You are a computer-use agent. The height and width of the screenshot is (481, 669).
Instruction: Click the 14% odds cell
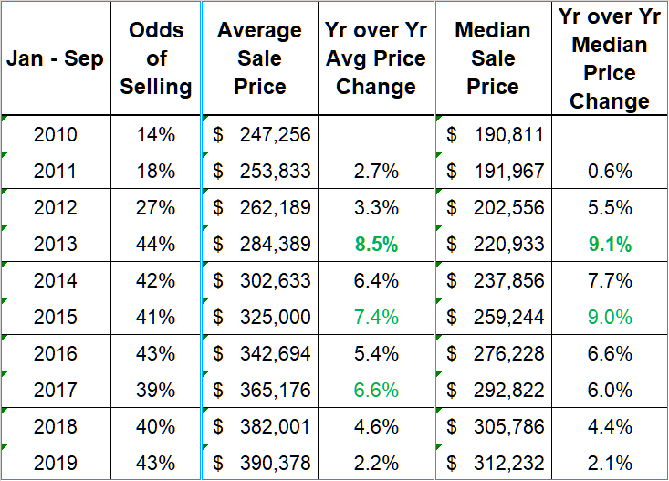(156, 135)
